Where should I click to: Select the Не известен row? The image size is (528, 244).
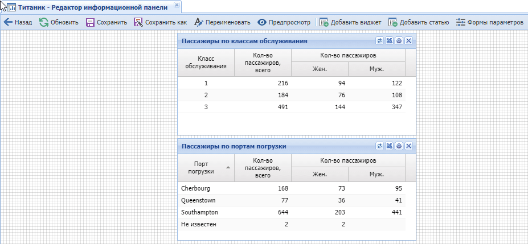292,224
